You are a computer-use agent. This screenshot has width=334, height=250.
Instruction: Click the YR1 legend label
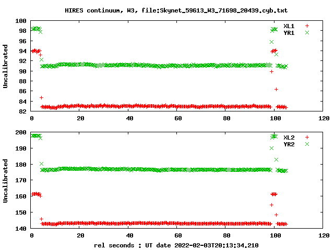point(289,33)
